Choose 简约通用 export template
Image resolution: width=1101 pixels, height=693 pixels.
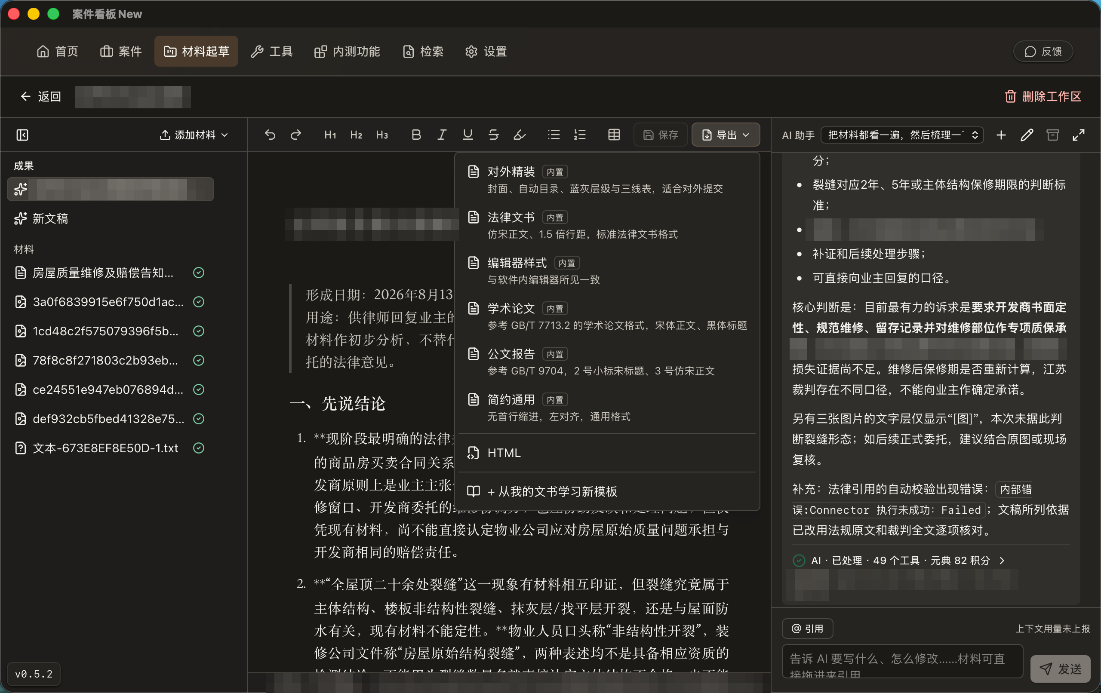[607, 407]
